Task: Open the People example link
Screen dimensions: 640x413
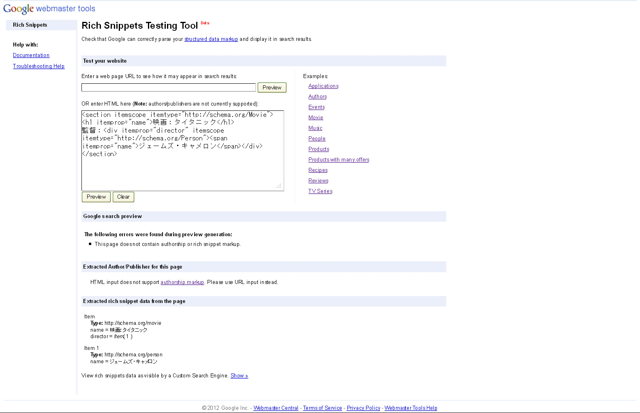Action: 317,139
